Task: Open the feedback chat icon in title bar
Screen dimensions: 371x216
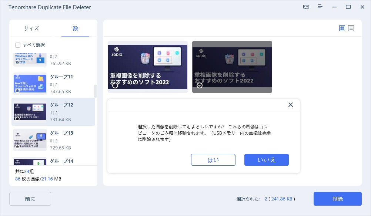Action: coord(306,7)
